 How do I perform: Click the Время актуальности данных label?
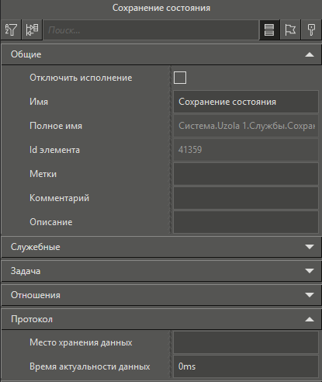pos(90,366)
